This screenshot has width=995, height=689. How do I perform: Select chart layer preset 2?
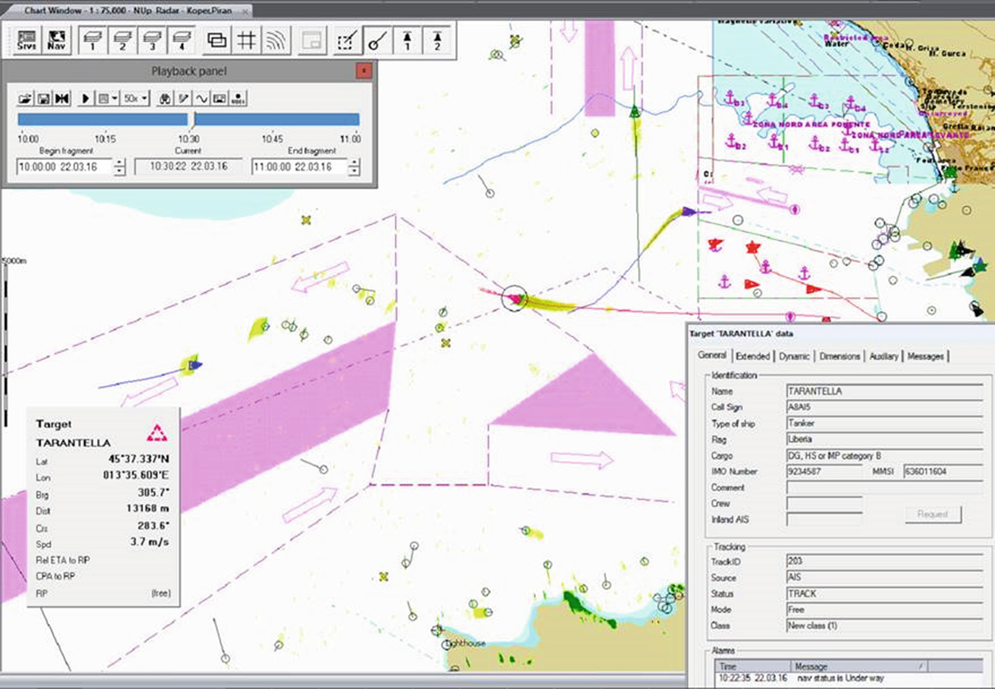(122, 40)
